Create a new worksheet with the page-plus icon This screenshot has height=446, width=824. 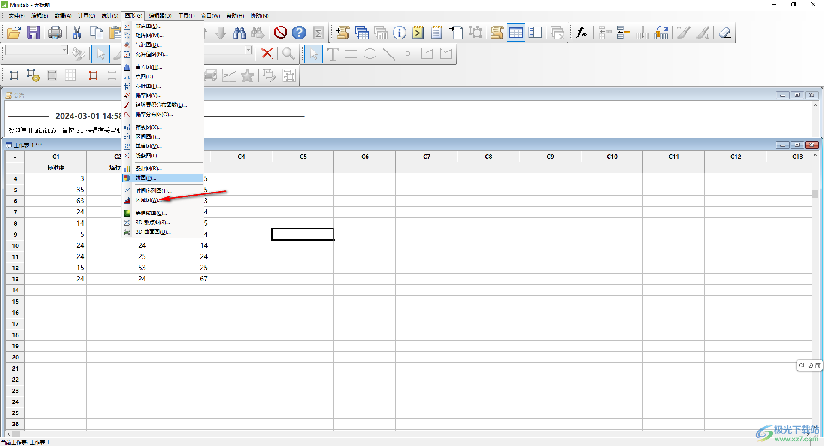tap(456, 33)
